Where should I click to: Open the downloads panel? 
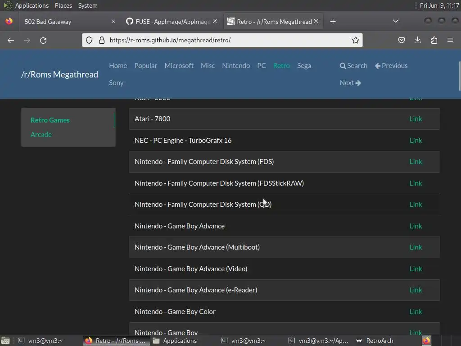[x=417, y=40]
